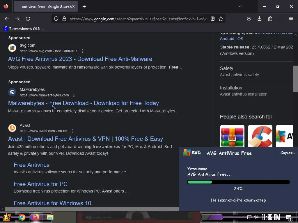
Task: Go forward to the next page
Action: (x=17, y=19)
